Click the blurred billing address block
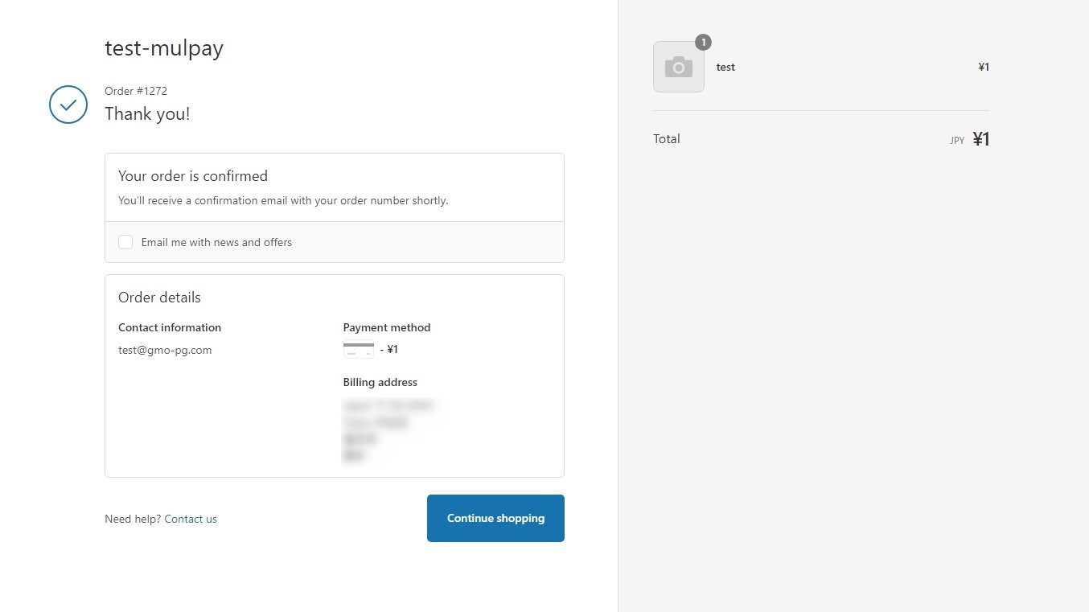The image size is (1089, 612). pos(387,430)
